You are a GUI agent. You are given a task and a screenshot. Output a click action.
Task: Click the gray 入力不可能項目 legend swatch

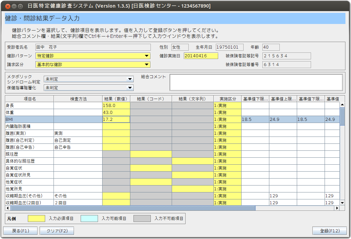(x=142, y=219)
